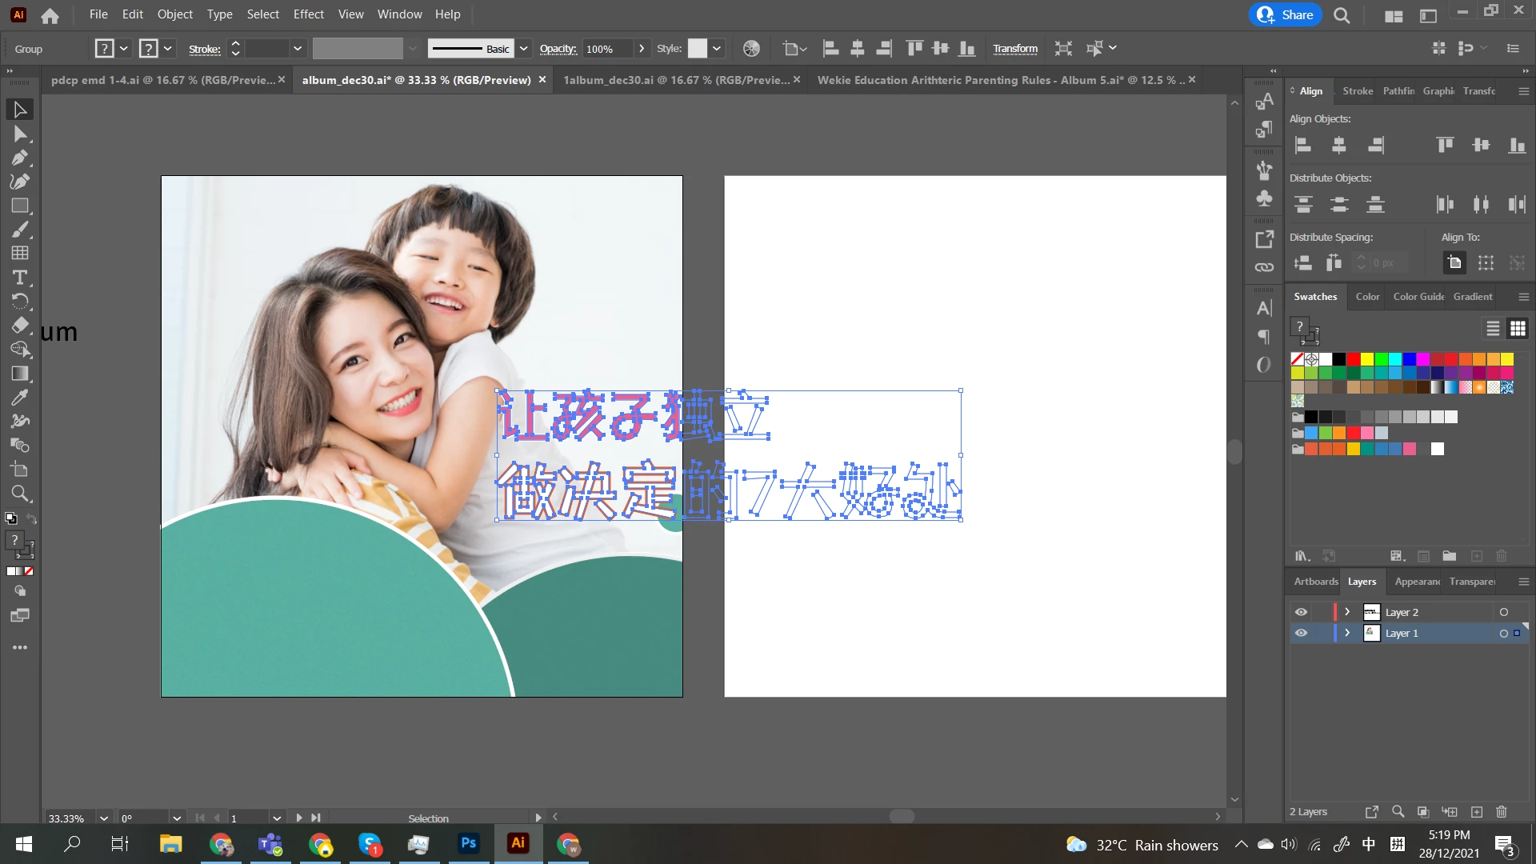Click the Share button

(1286, 14)
